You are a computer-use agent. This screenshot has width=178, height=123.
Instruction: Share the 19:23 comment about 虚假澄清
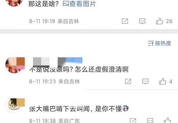[x=128, y=81]
